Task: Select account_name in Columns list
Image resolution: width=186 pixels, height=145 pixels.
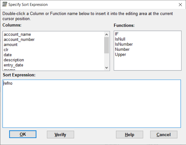Action: click(x=17, y=34)
